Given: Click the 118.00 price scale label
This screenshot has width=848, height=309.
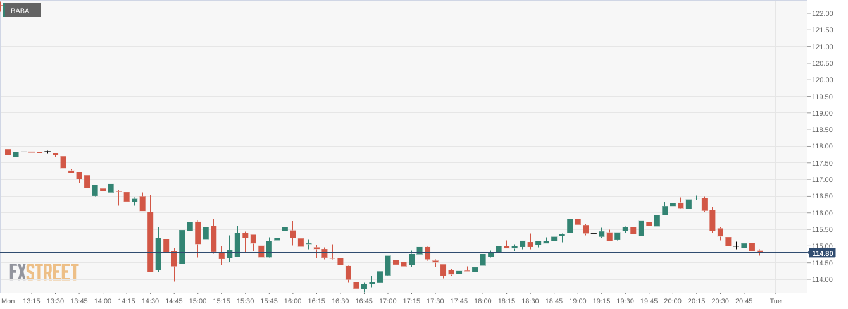Looking at the screenshot, I should pos(821,147).
